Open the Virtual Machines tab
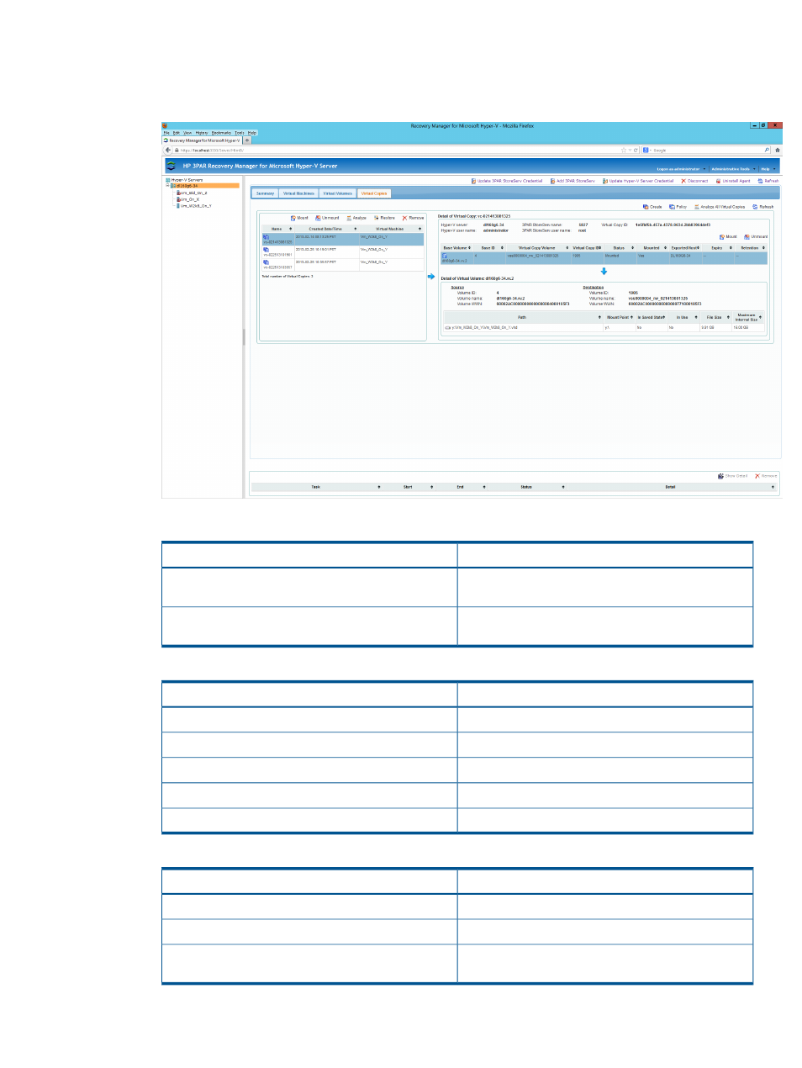The height and width of the screenshot is (1068, 802). pos(298,193)
